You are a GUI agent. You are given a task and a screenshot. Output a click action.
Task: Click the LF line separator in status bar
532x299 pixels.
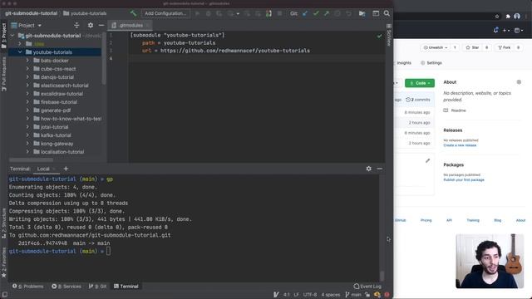(x=296, y=295)
